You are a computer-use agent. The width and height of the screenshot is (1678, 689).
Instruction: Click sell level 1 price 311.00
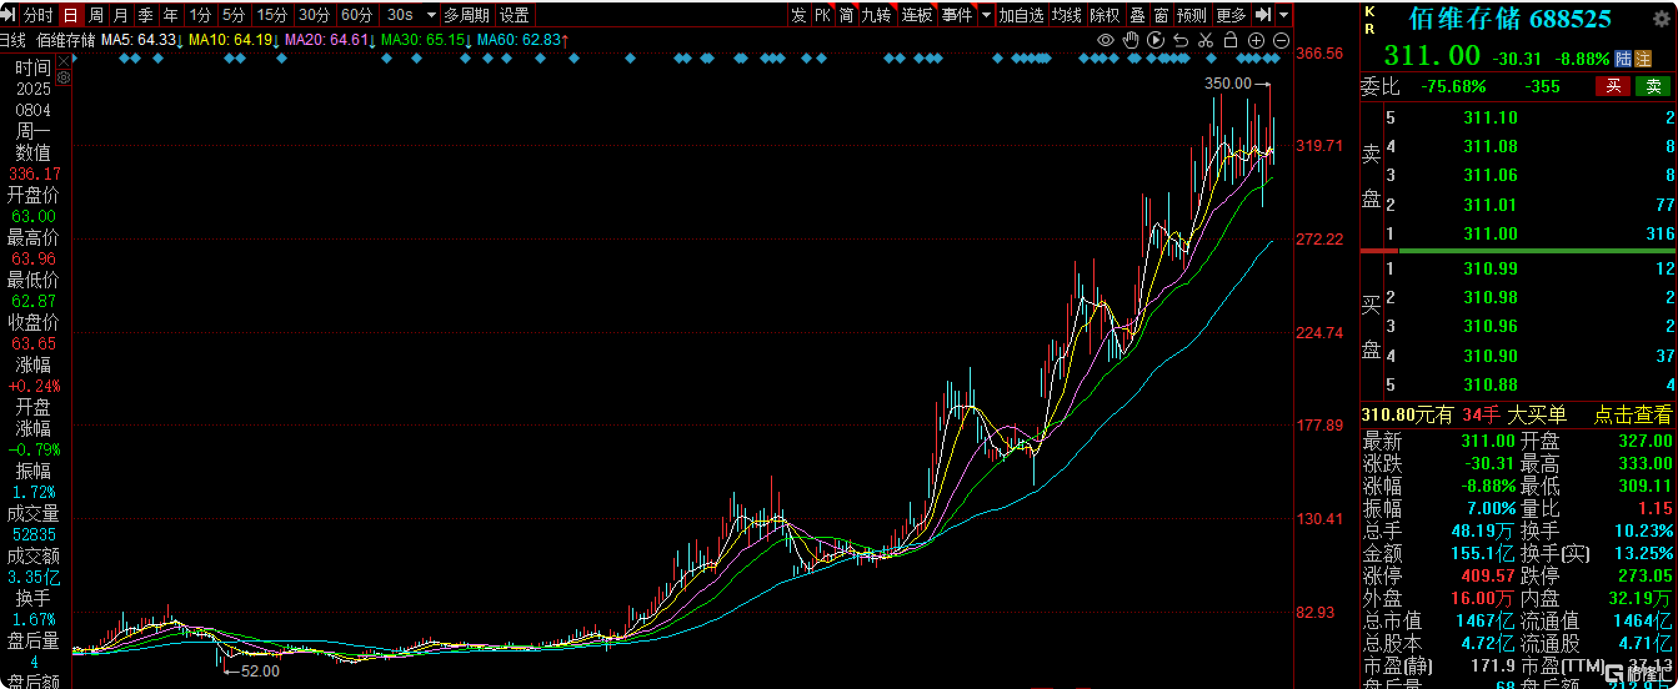[1491, 233]
